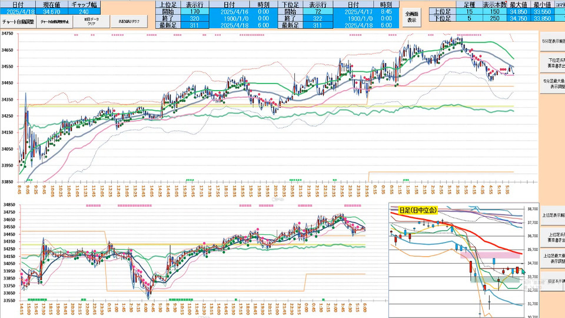565x318 pixels.
Task: Select 上位足 最大値 cell 34,850
Action: click(x=519, y=12)
